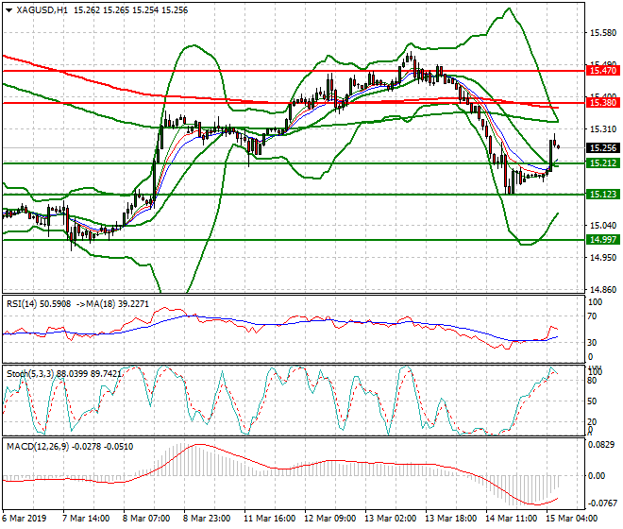The height and width of the screenshot is (529, 623).
Task: Click the 15.040 price scale value
Action: pos(603,226)
